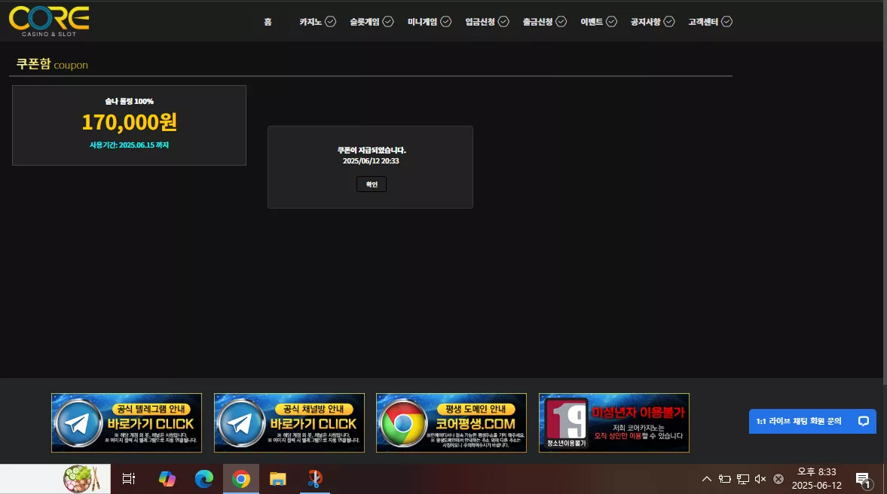This screenshot has height=494, width=887.
Task: Launch Microsoft Edge from the taskbar
Action: pyautogui.click(x=204, y=479)
